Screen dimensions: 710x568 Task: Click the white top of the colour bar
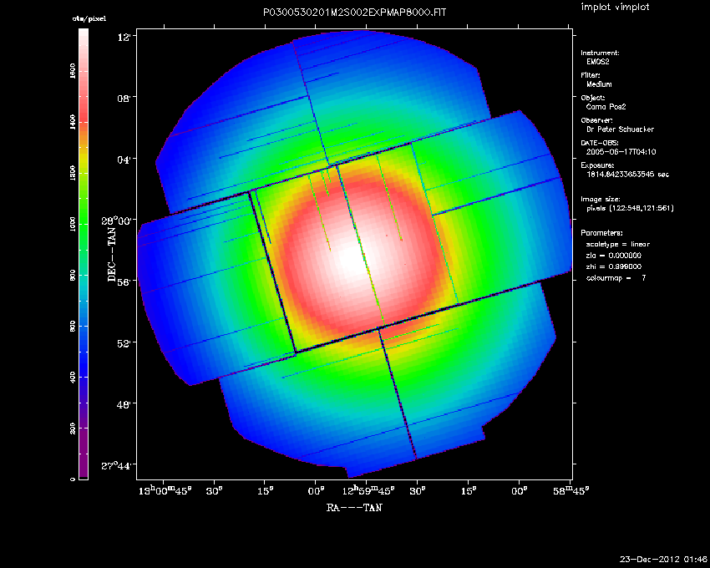pyautogui.click(x=83, y=38)
